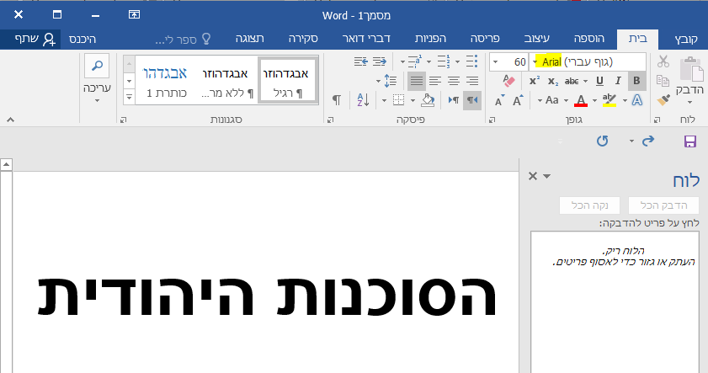Image resolution: width=708 pixels, height=373 pixels.
Task: Toggle abc strikethrough formatting
Action: point(572,82)
